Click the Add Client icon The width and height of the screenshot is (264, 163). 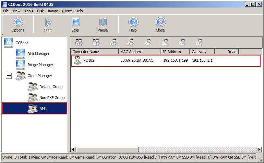[113, 42]
